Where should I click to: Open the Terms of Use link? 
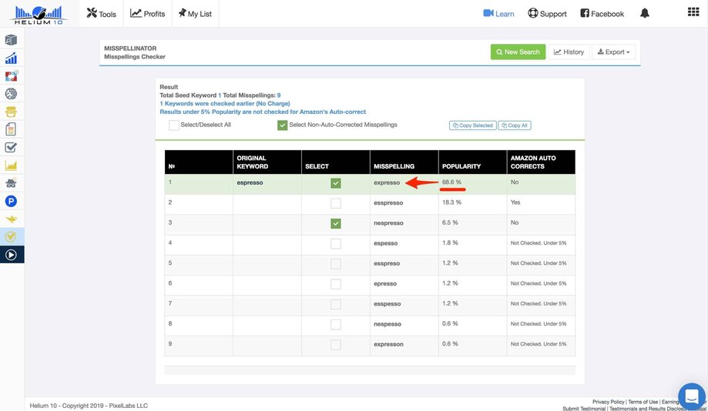[x=643, y=402]
